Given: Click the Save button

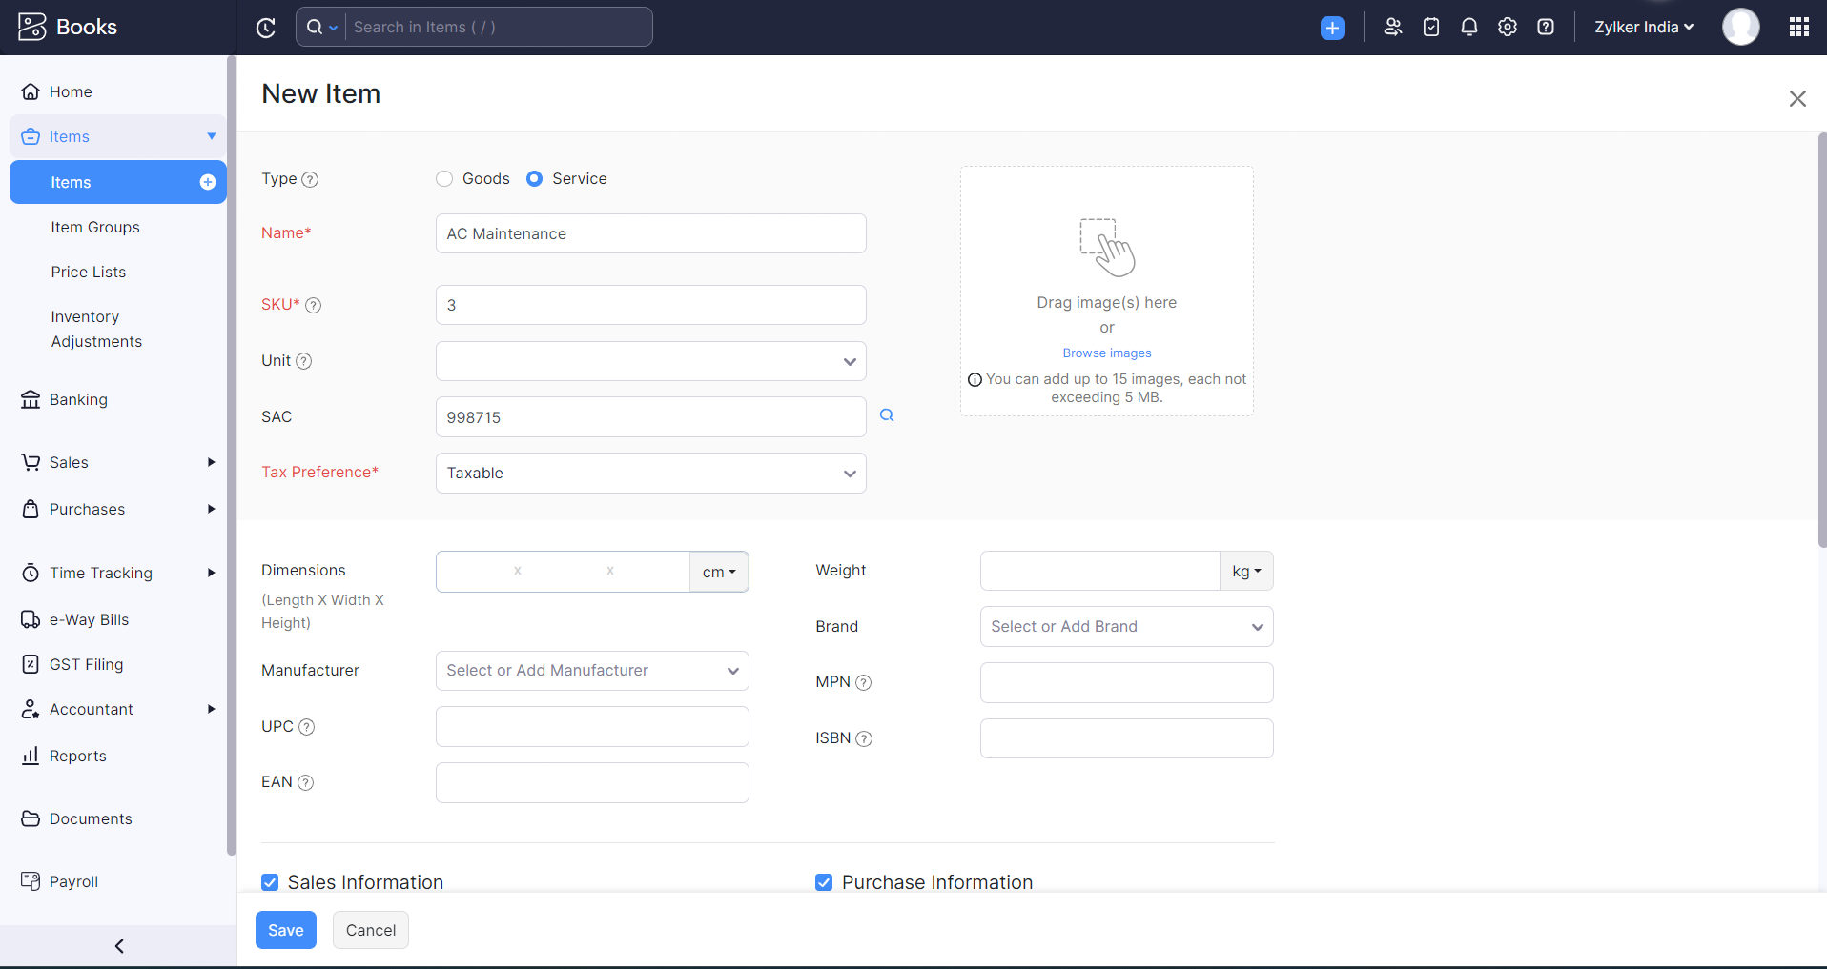Looking at the screenshot, I should (285, 930).
